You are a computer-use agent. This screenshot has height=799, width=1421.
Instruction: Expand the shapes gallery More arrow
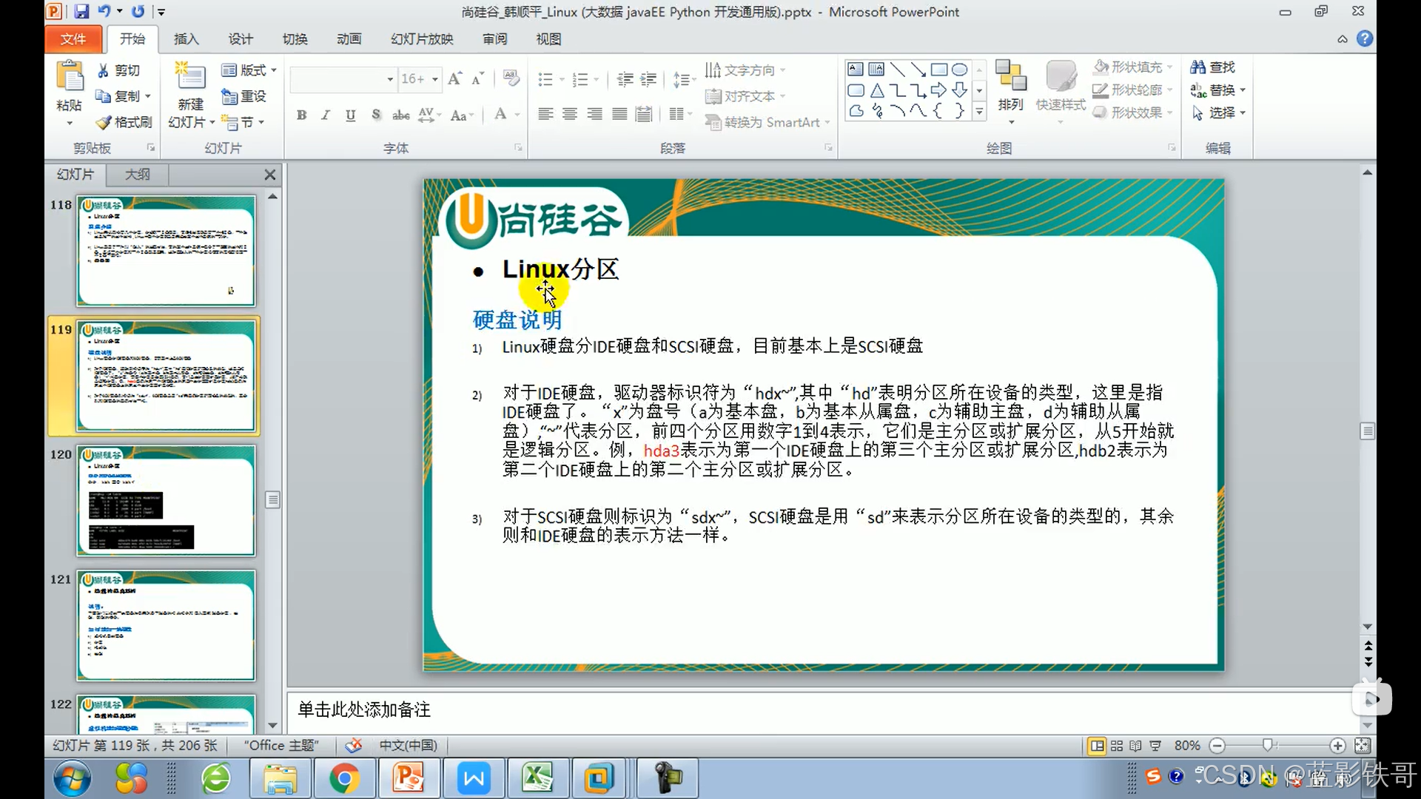(979, 112)
